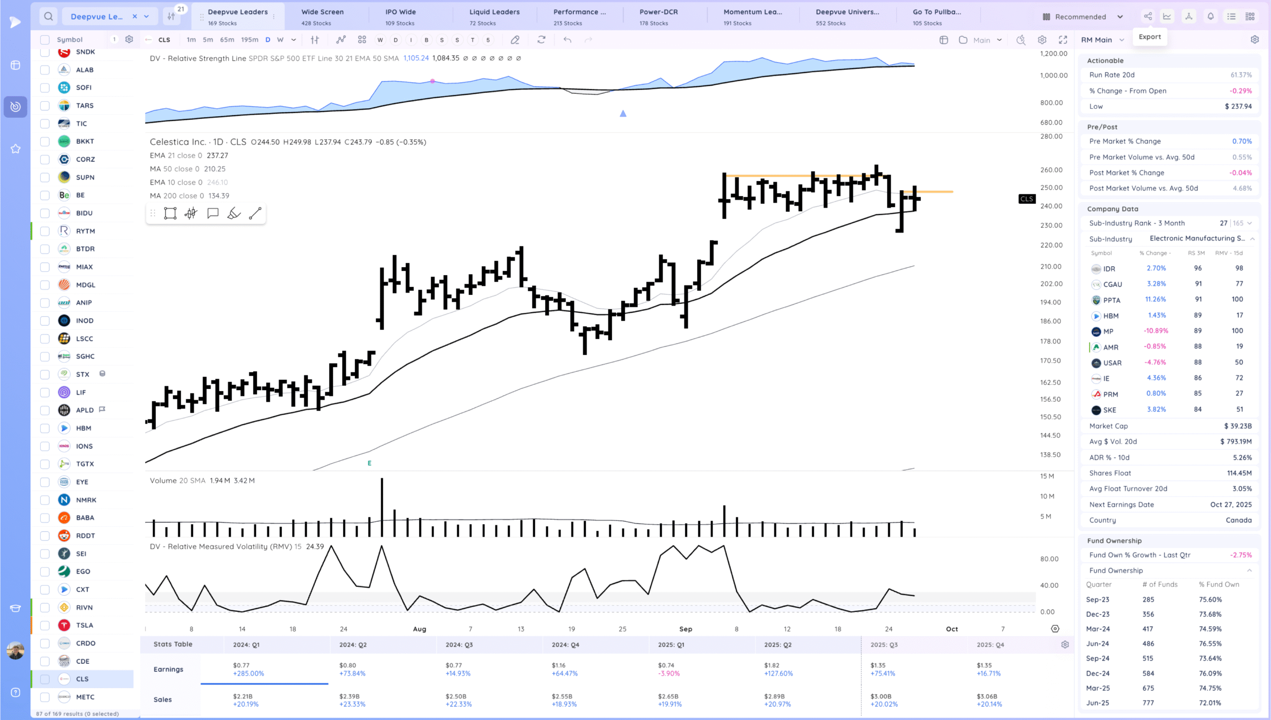Select the 5m timeframe
The width and height of the screenshot is (1271, 720).
(x=208, y=40)
